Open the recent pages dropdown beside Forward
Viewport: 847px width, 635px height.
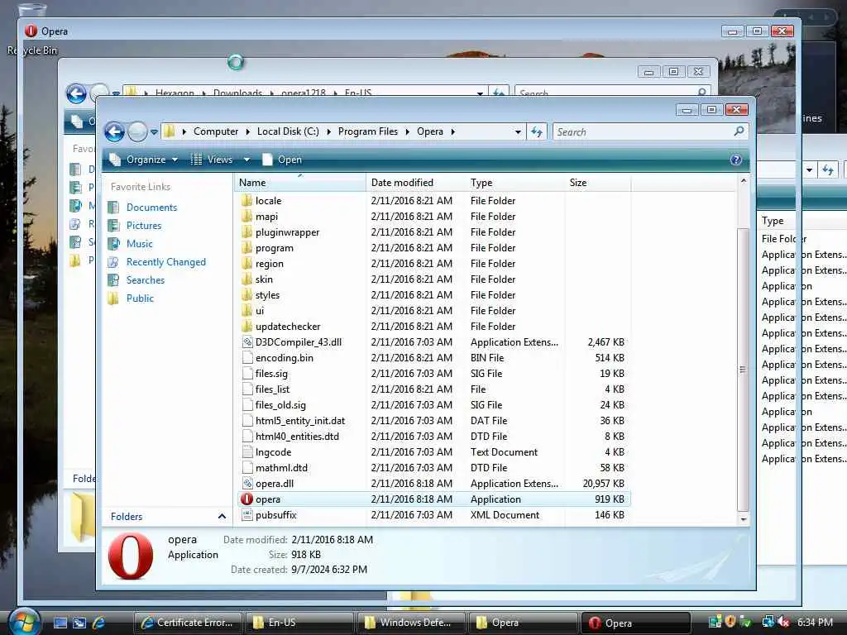click(154, 131)
